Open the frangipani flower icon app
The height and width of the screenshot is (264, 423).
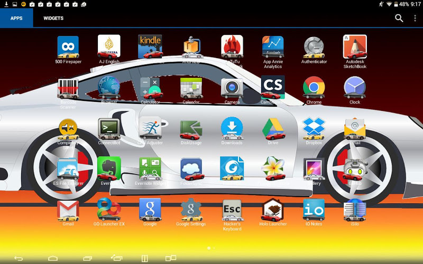click(x=273, y=168)
